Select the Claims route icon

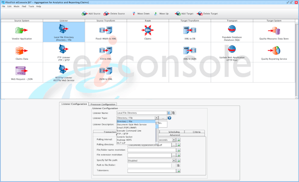tap(148, 30)
